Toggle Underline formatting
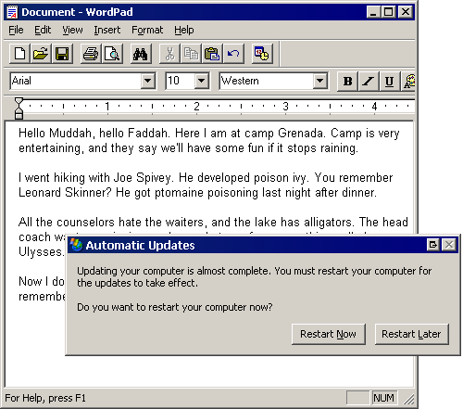The height and width of the screenshot is (409, 463). coord(390,82)
